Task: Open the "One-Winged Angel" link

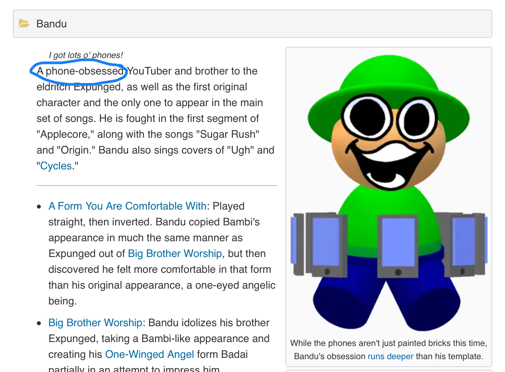Action: click(x=149, y=354)
